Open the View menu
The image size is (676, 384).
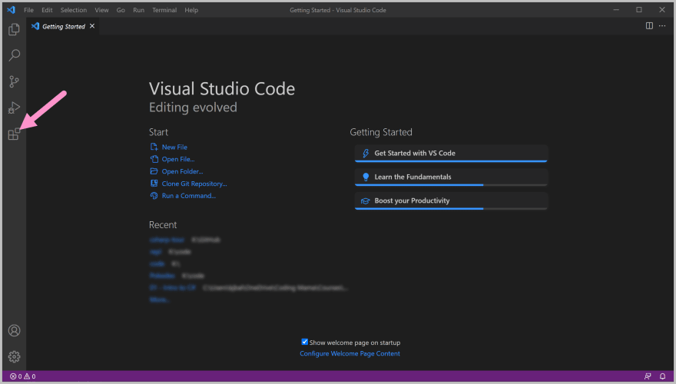pyautogui.click(x=101, y=10)
